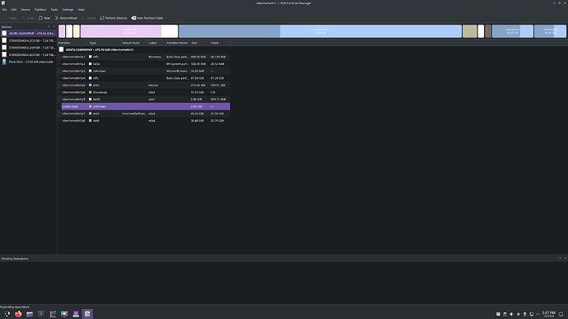Image resolution: width=568 pixels, height=319 pixels.
Task: Click the volume icon in system tray
Action: (511, 314)
